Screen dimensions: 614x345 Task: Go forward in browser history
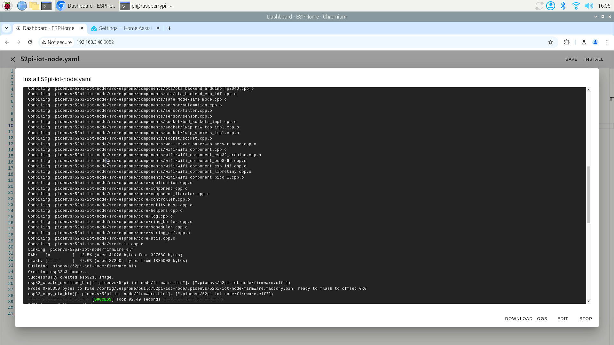click(19, 42)
